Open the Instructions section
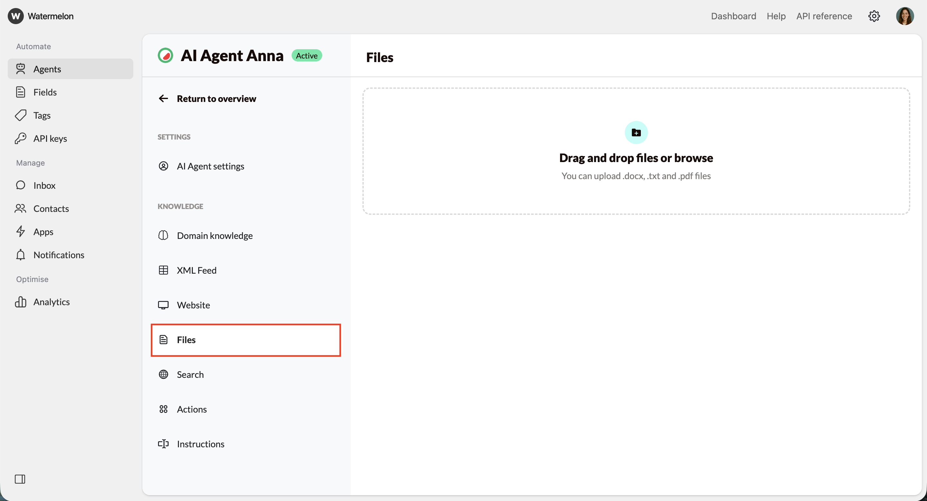 (x=201, y=444)
